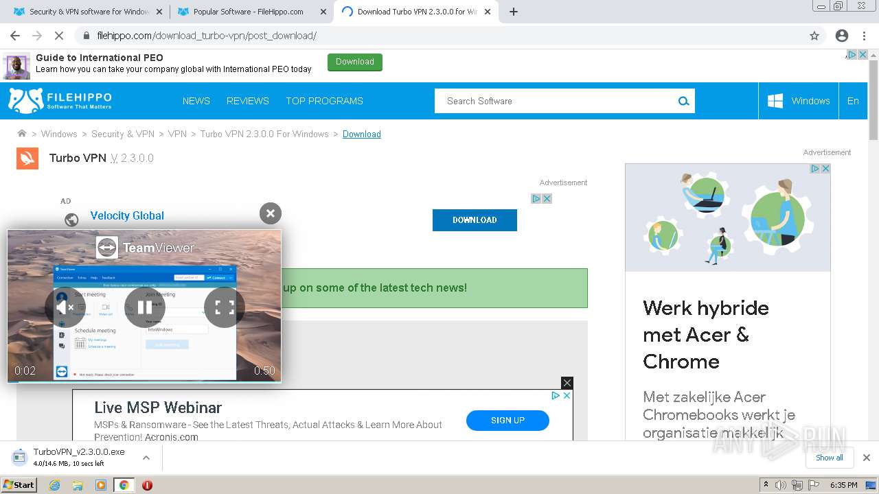
Task: Open media player from taskbar
Action: click(x=101, y=485)
